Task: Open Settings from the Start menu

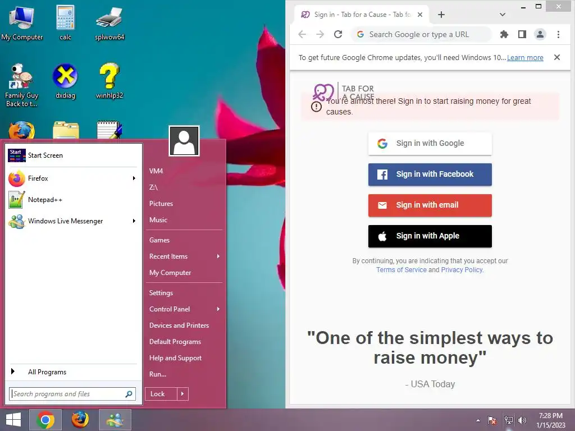Action: tap(161, 293)
